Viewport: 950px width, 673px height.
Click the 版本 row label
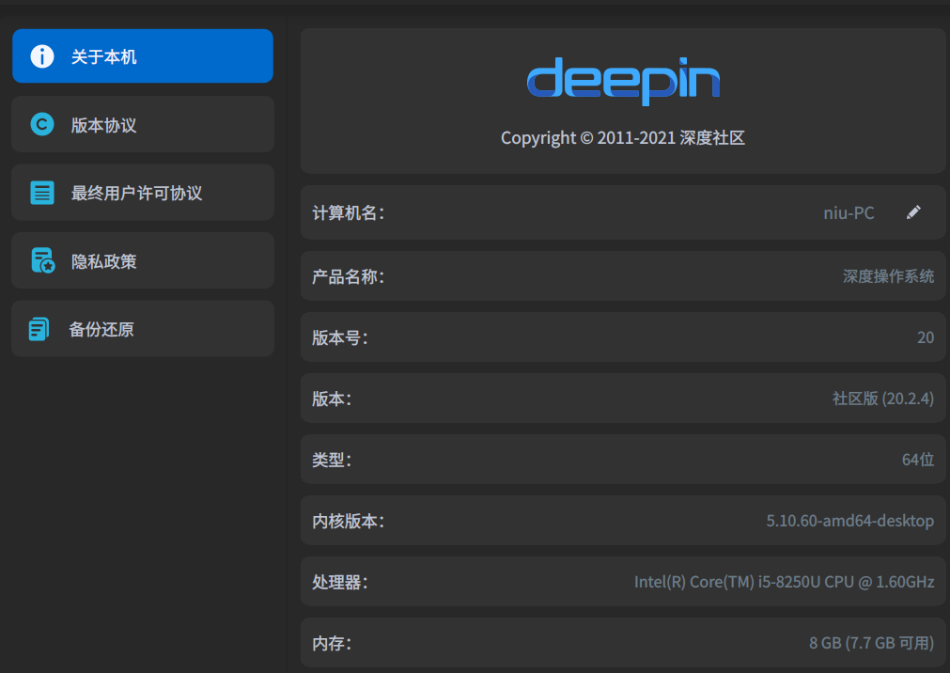(332, 399)
